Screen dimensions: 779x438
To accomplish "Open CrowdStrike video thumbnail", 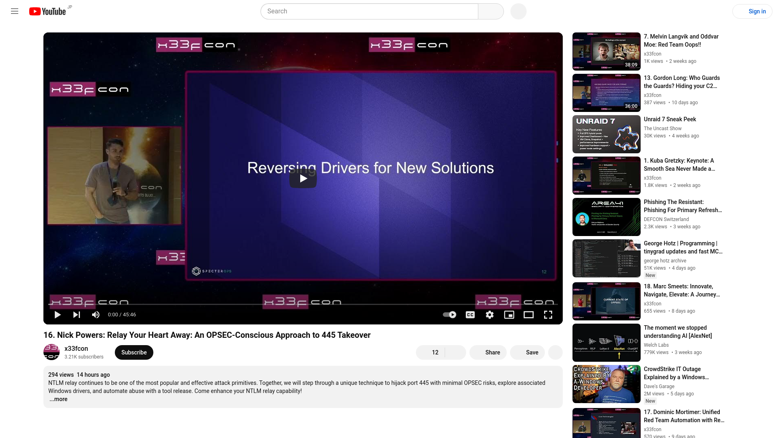I will pos(607,384).
